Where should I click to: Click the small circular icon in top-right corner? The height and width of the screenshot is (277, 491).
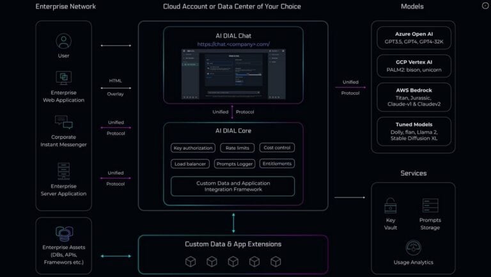(x=485, y=5)
